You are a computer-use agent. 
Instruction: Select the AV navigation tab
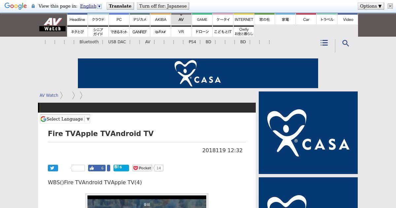coord(181,19)
